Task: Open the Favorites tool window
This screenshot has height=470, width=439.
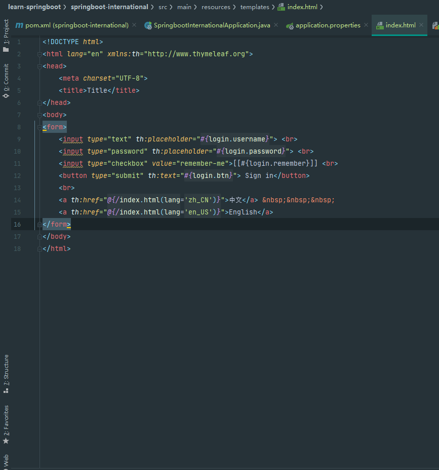Action: point(6,424)
